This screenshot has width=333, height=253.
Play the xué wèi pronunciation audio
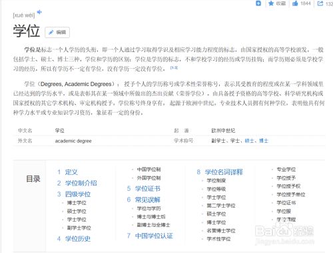coord(39,12)
